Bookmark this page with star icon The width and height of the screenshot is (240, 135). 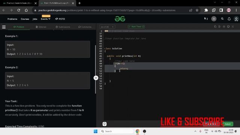pyautogui.click(x=197, y=10)
